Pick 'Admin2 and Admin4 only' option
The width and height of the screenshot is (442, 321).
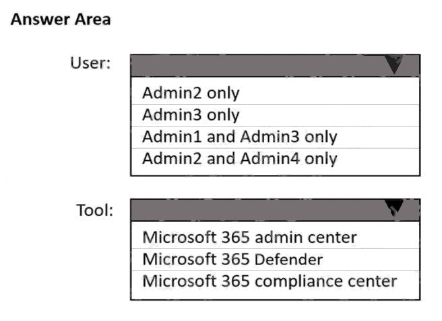239,159
